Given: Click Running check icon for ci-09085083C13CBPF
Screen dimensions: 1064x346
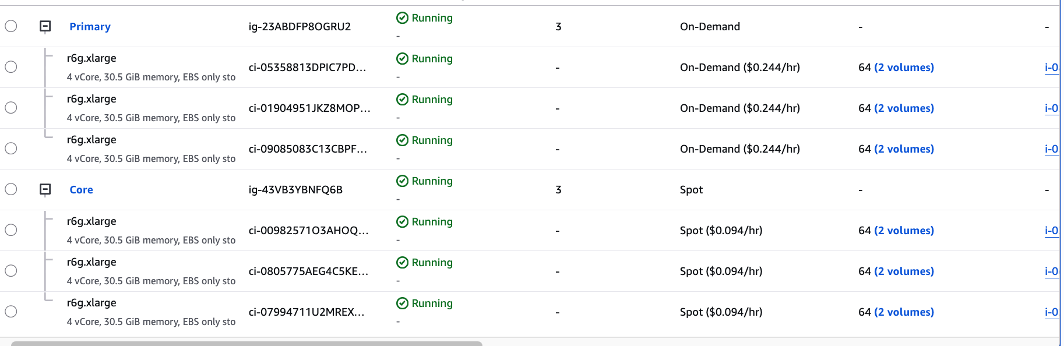Looking at the screenshot, I should point(402,140).
